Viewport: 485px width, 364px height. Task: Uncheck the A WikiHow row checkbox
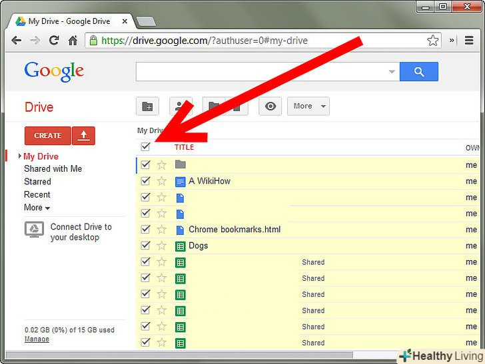pyautogui.click(x=145, y=180)
